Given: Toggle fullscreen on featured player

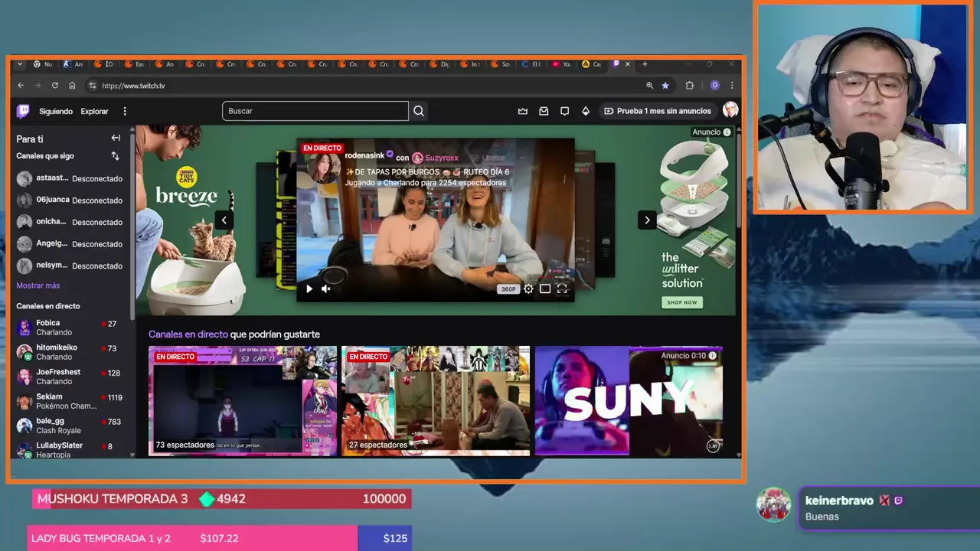Looking at the screenshot, I should point(562,289).
